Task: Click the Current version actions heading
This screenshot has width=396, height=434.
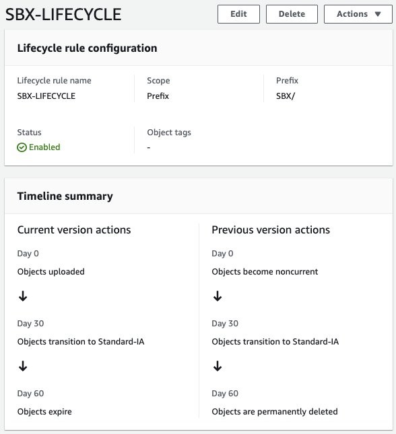Action: (74, 229)
